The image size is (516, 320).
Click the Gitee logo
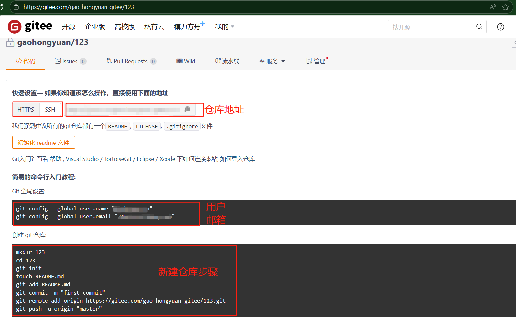coord(30,26)
